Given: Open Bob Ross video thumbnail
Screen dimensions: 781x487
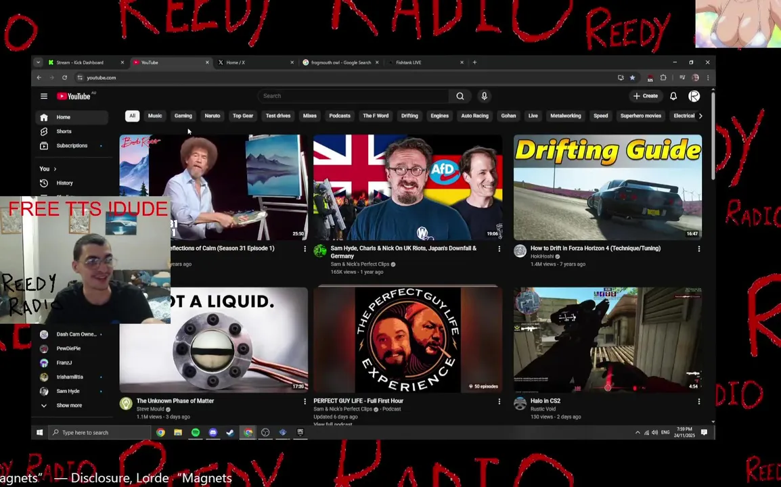Looking at the screenshot, I should (214, 187).
